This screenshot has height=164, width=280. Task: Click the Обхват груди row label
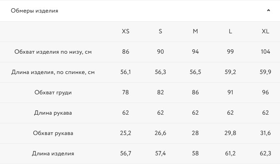pyautogui.click(x=53, y=93)
